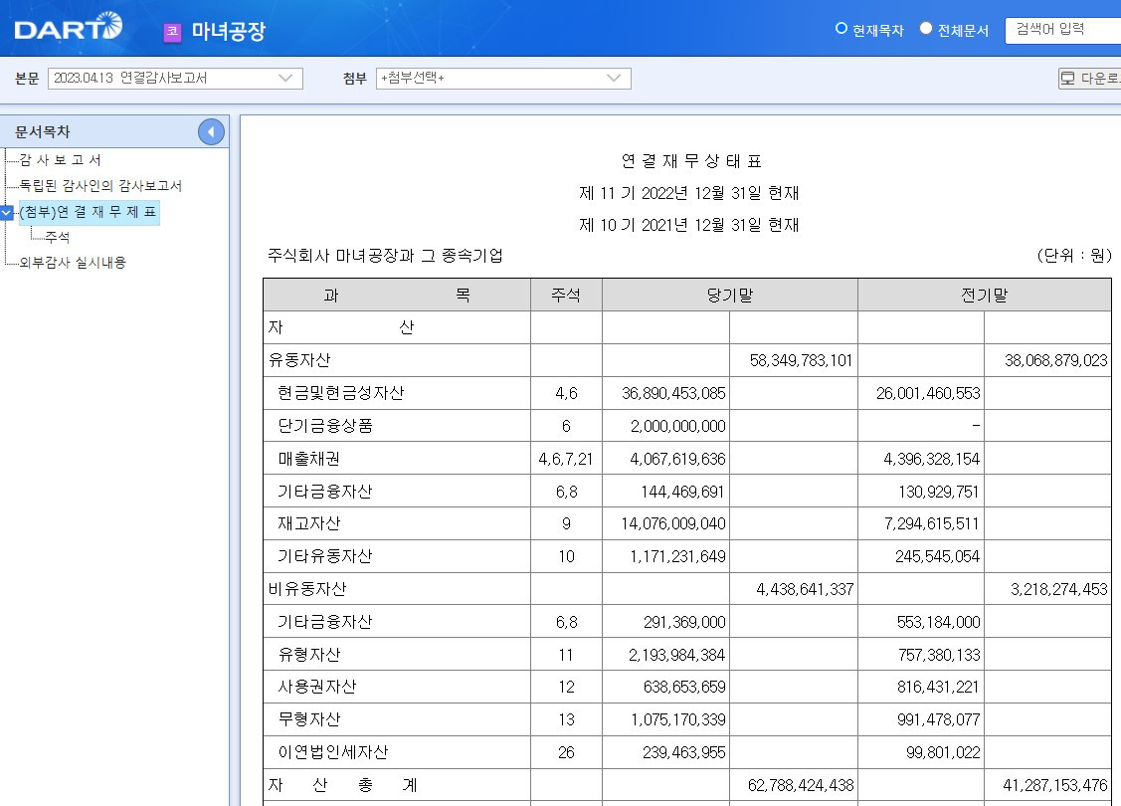Open the 본문 document dropdown
The width and height of the screenshot is (1121, 806).
click(x=175, y=78)
